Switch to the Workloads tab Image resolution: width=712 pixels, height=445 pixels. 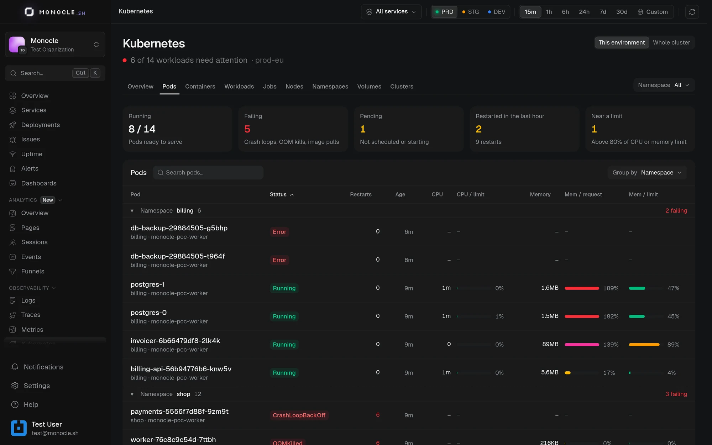point(239,87)
